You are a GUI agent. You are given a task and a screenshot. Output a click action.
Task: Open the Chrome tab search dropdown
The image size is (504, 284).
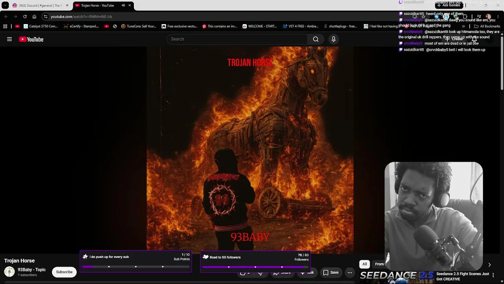5,6
